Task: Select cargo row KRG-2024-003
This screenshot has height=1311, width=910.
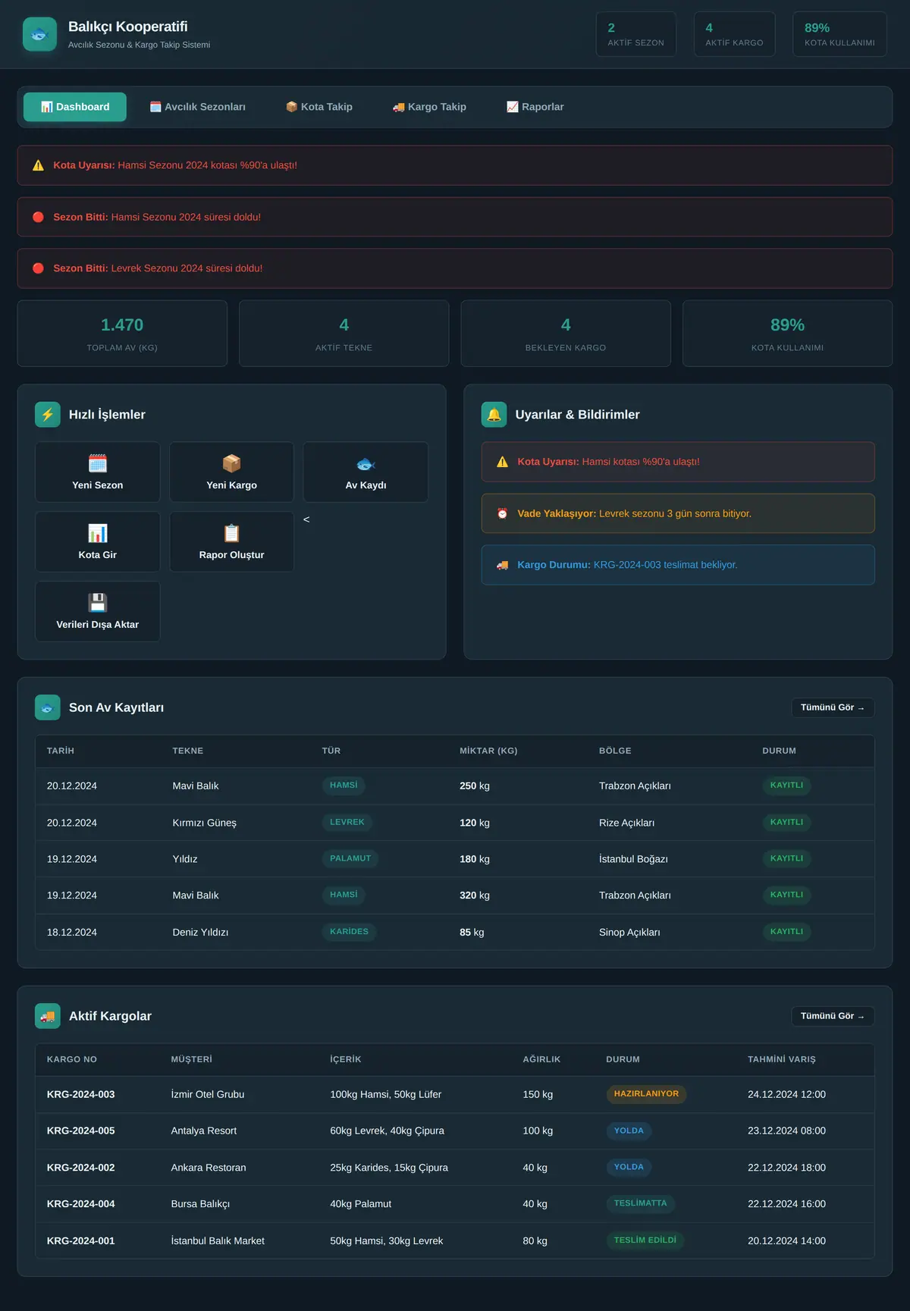Action: (455, 1094)
